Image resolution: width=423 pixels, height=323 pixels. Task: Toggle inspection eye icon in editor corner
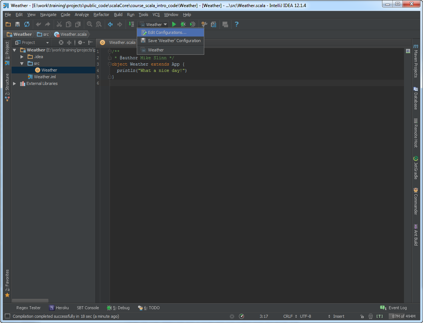408,51
